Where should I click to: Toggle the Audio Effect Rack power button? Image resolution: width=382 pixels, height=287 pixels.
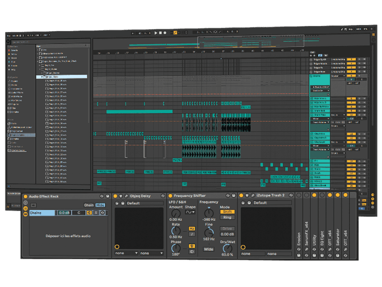pyautogui.click(x=25, y=196)
